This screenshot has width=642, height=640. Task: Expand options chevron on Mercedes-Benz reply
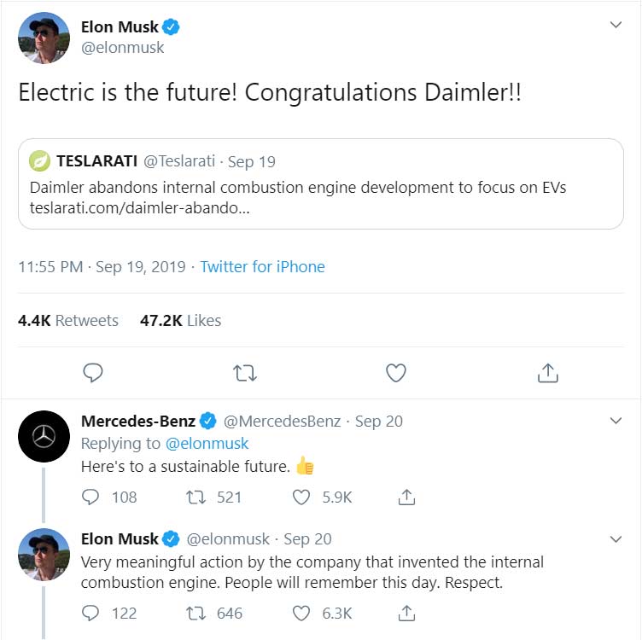[616, 421]
